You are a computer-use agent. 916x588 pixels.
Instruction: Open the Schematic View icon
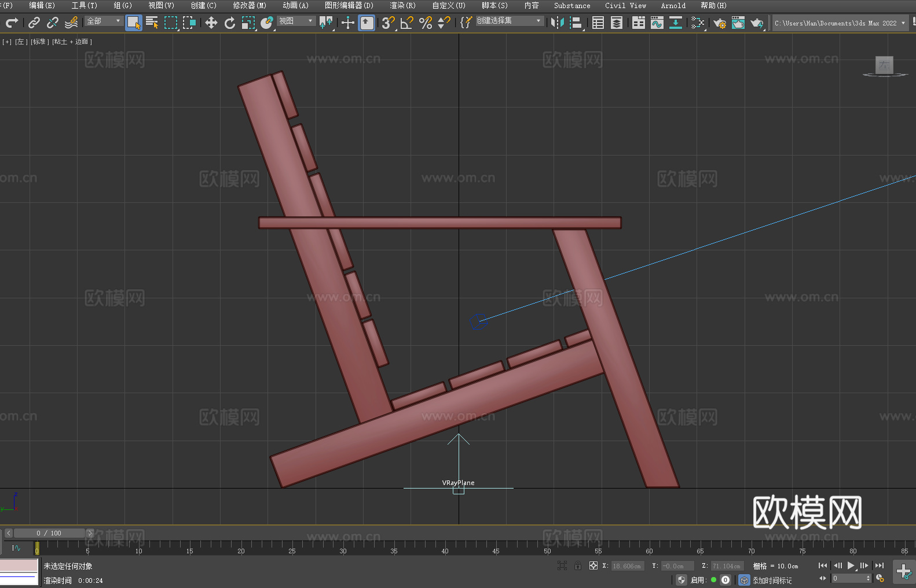click(698, 23)
